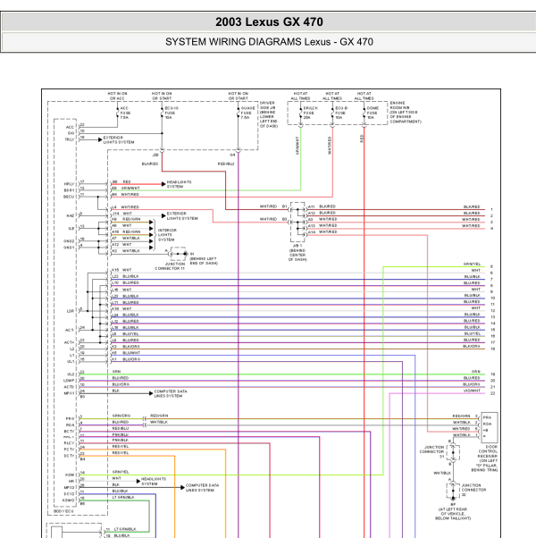Click the 'BLK/RED' label below J28
The height and width of the screenshot is (538, 536).
point(150,164)
